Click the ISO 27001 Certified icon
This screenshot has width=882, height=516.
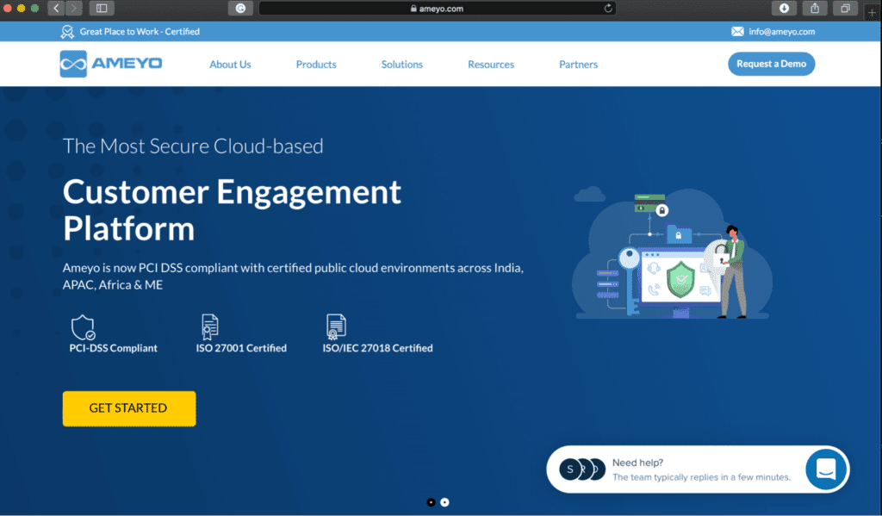point(209,327)
